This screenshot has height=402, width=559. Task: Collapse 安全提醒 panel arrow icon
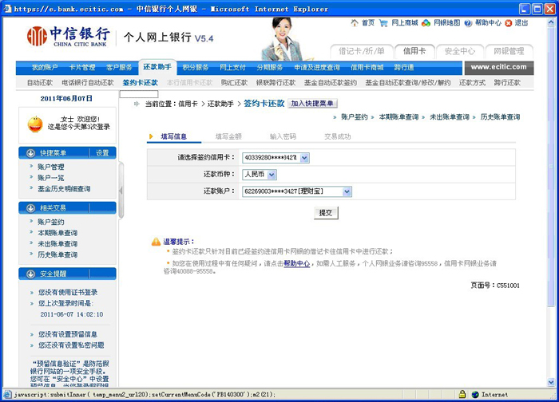coord(31,274)
